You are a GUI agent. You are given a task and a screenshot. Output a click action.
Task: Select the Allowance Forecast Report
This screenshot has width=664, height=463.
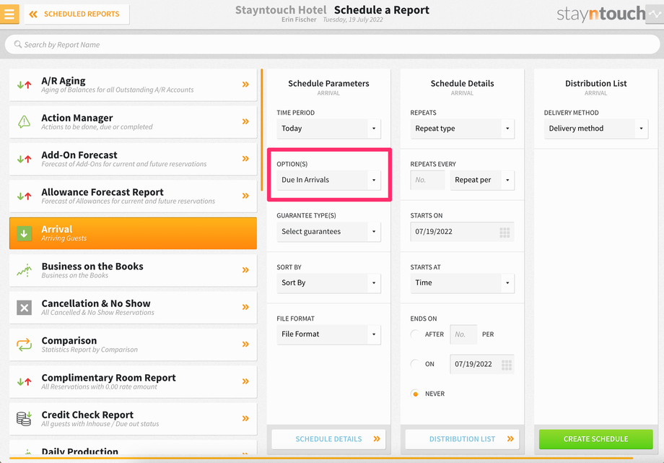pos(133,196)
